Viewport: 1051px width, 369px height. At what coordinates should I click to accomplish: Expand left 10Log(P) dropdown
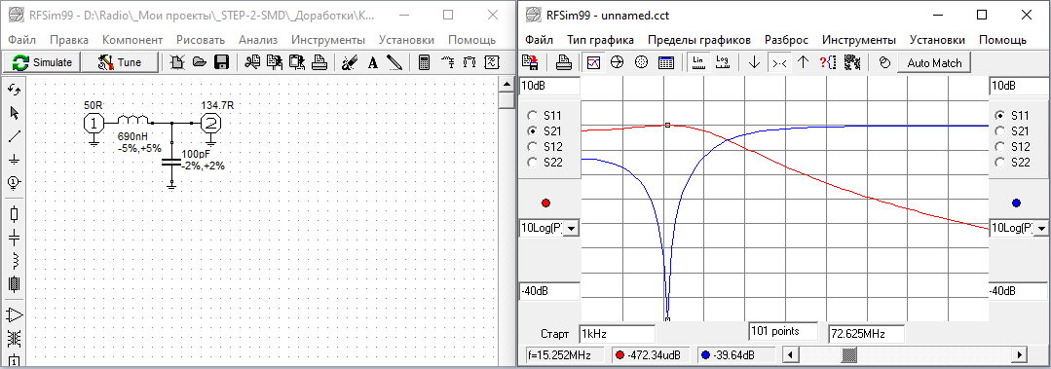[x=573, y=228]
